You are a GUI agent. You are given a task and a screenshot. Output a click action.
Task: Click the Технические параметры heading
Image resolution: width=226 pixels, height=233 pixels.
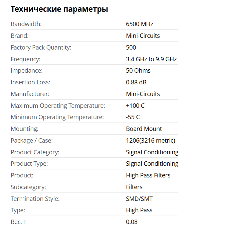[x=59, y=9]
